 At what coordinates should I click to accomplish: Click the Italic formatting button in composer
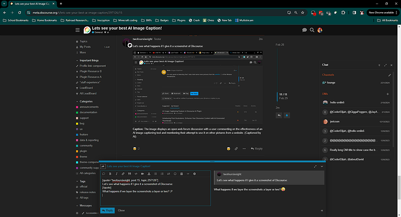pyautogui.click(x=117, y=174)
